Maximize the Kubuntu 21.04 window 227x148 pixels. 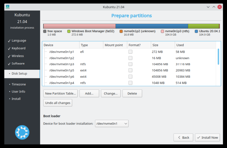(x=214, y=7)
